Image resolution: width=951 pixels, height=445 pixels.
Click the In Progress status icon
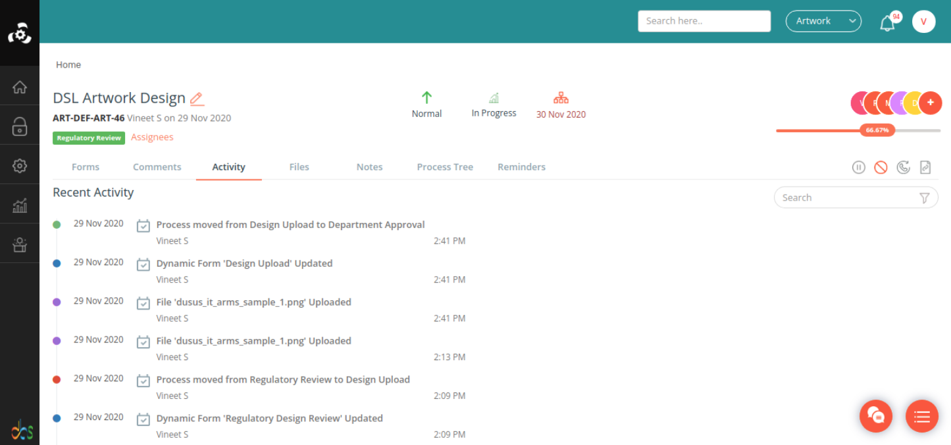[x=494, y=98]
